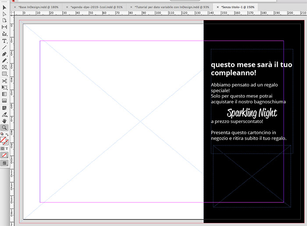Select the Line tool

click(4, 47)
